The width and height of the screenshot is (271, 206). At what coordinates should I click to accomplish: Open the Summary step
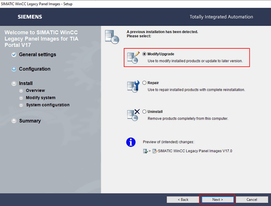pos(30,121)
